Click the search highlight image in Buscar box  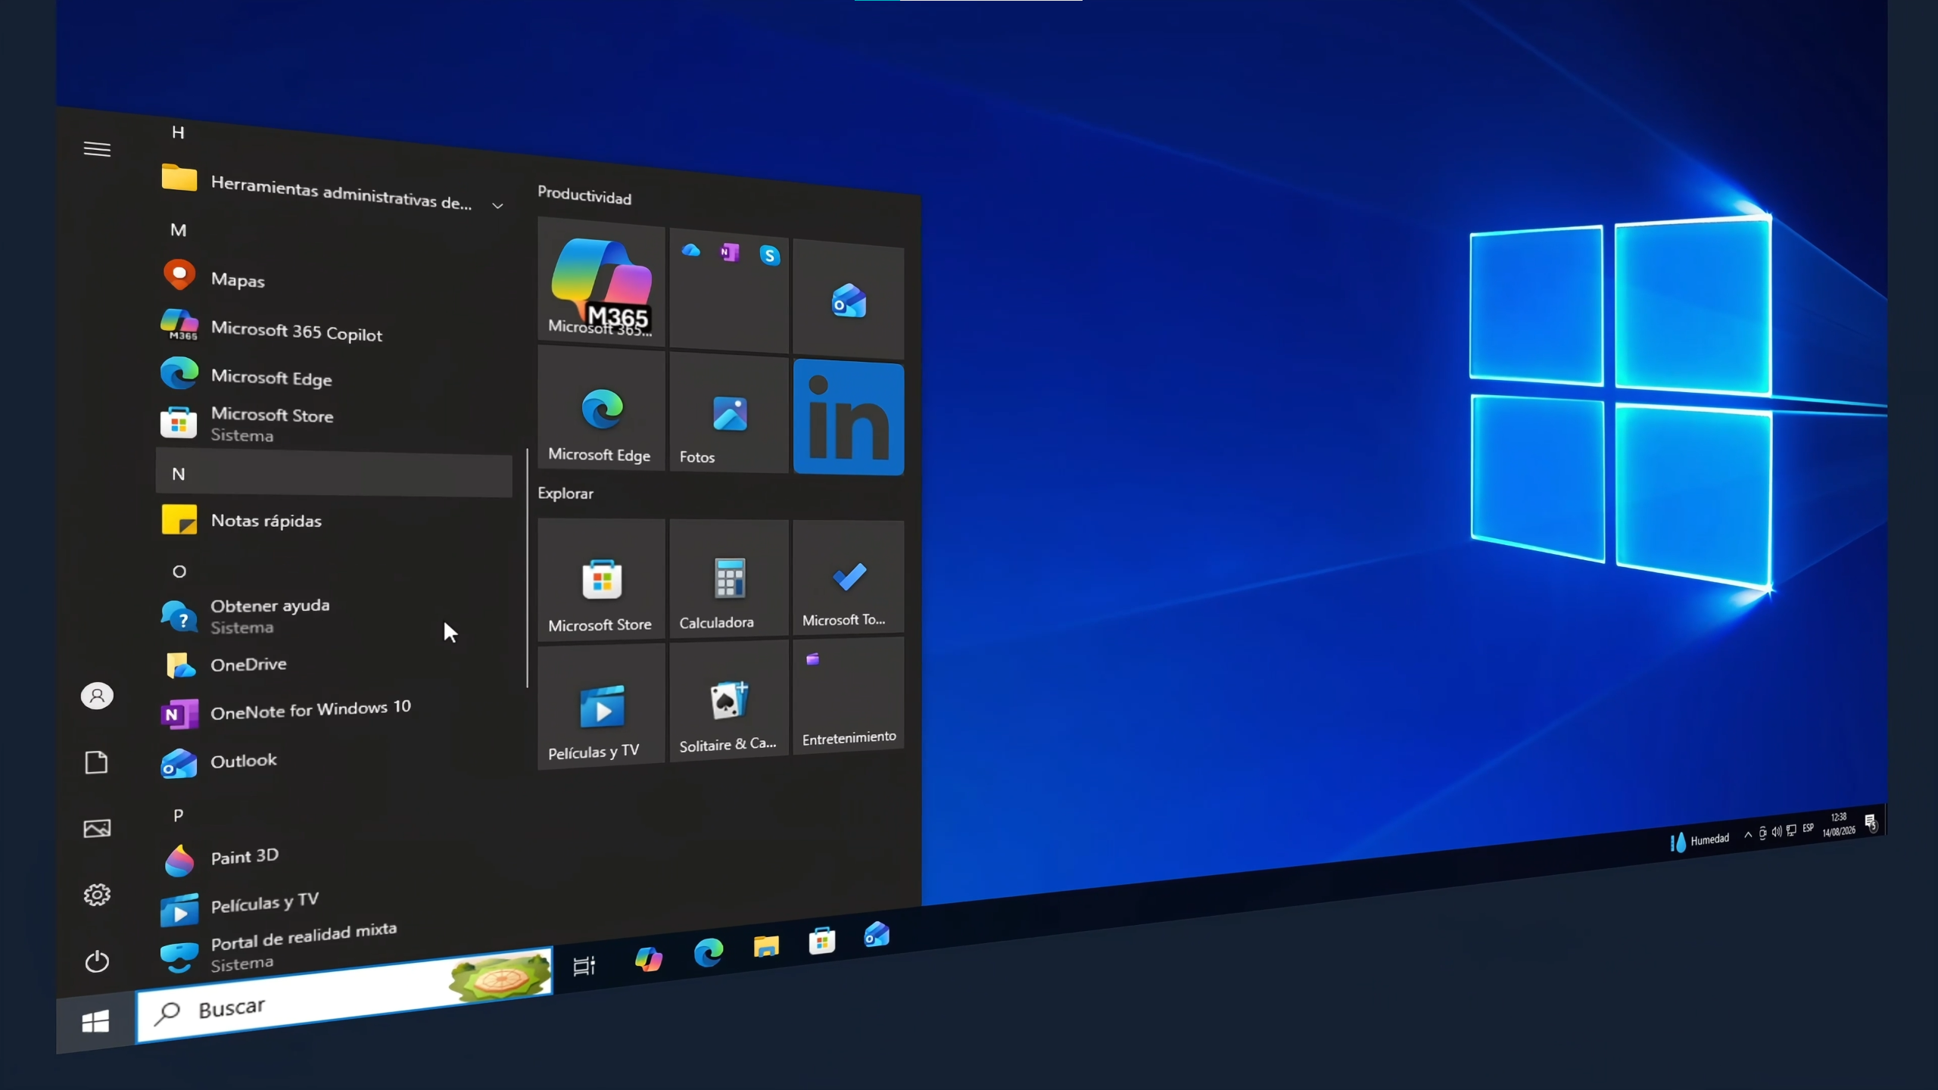click(x=500, y=976)
